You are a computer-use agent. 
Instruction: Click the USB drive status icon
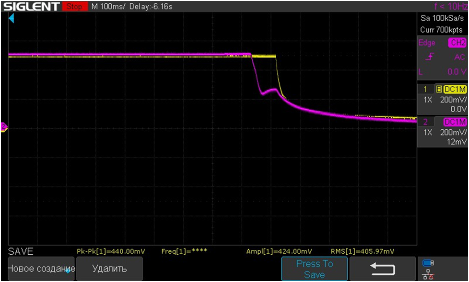tap(428, 263)
